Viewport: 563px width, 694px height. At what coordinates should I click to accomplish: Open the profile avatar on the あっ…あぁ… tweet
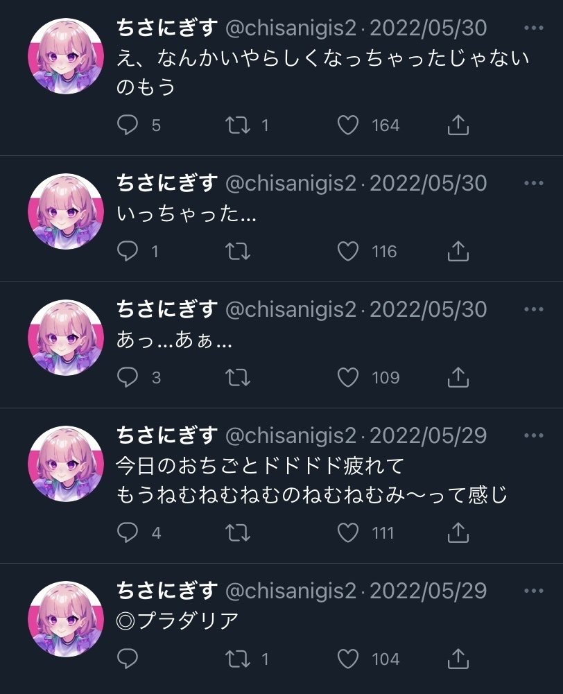66,337
